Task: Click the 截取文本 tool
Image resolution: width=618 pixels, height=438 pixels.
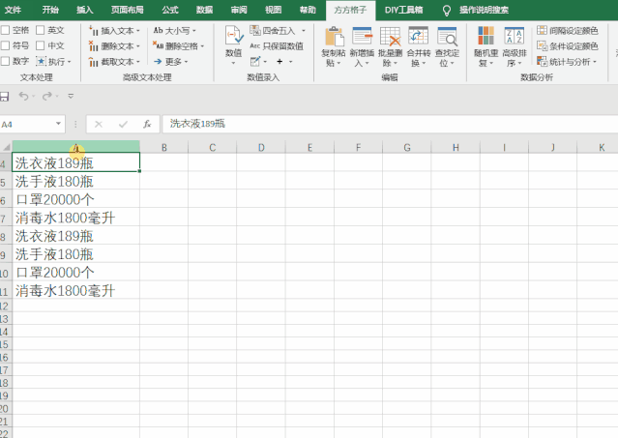Action: (x=114, y=62)
